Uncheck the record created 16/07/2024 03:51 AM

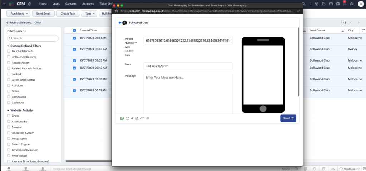click(x=74, y=38)
